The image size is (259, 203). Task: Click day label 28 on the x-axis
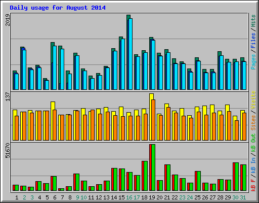click(220, 197)
